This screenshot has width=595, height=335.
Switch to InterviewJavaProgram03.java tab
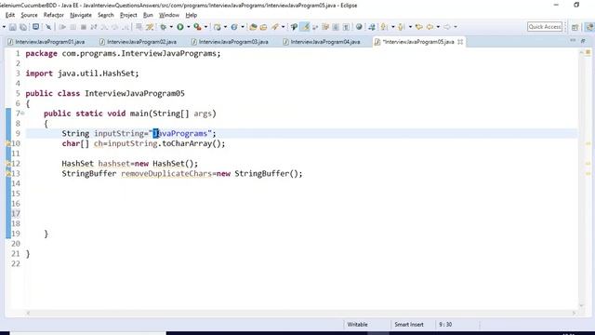pos(233,42)
